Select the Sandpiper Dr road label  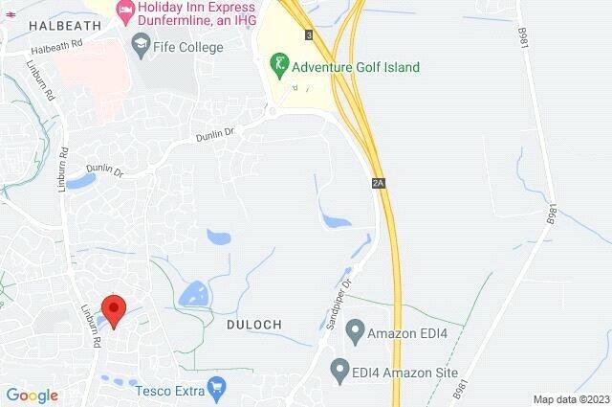(x=339, y=305)
